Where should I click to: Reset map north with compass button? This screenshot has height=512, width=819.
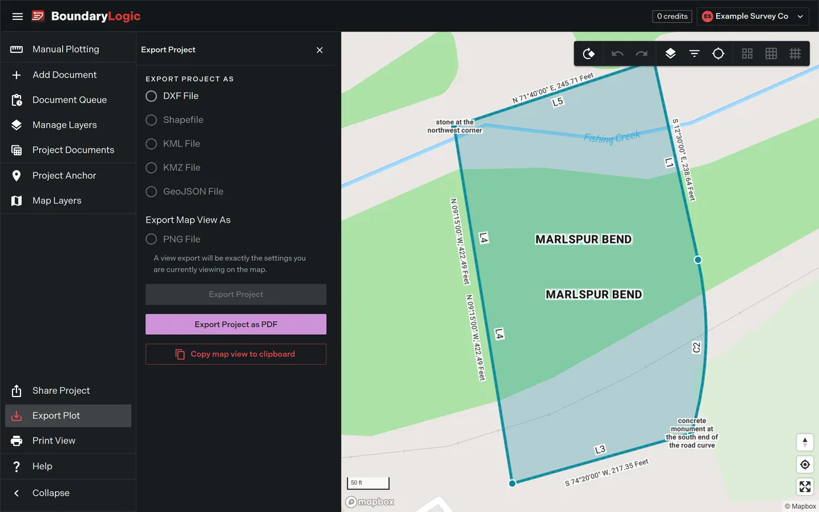point(804,442)
